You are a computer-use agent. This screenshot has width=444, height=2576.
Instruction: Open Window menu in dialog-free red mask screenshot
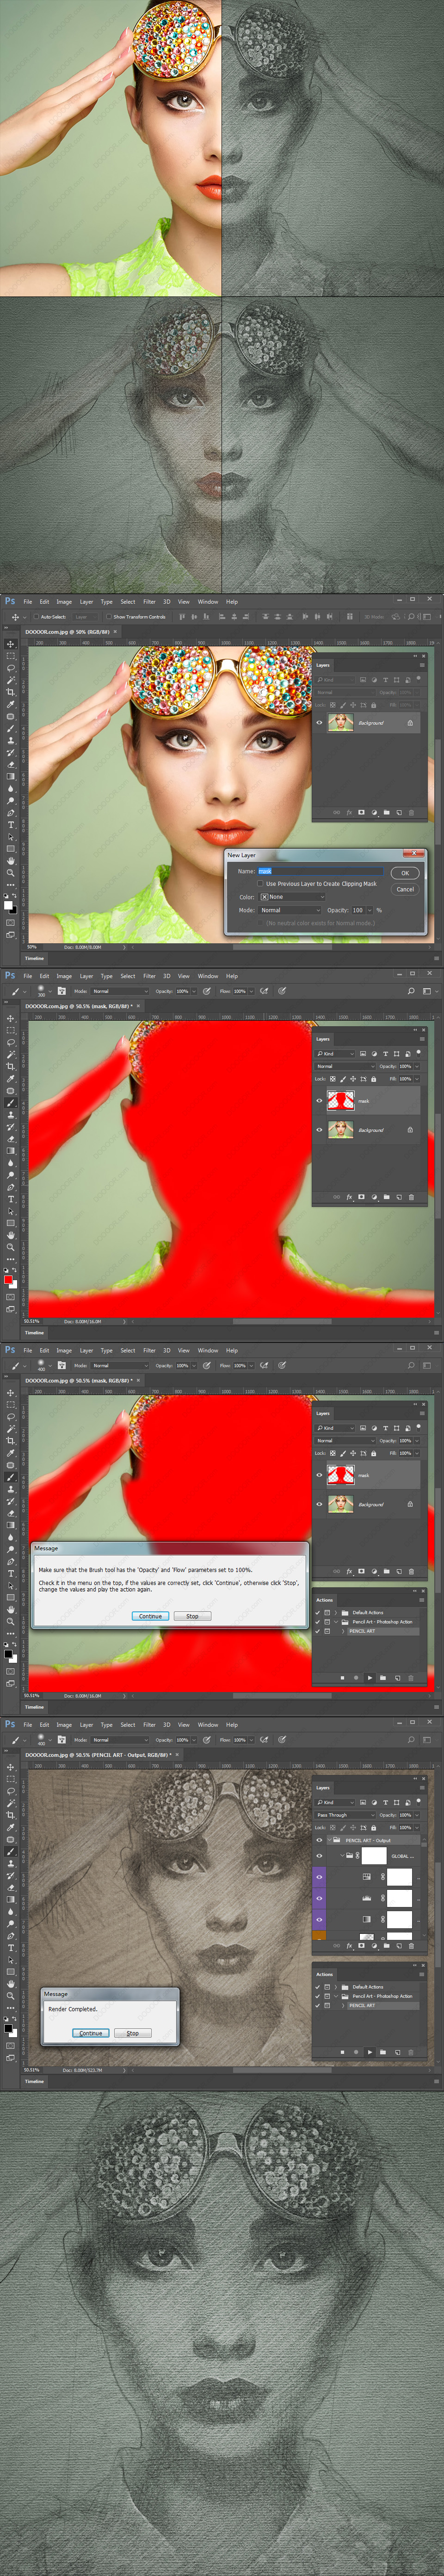(x=208, y=976)
